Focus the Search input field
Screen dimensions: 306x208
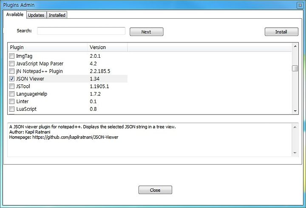coord(81,31)
